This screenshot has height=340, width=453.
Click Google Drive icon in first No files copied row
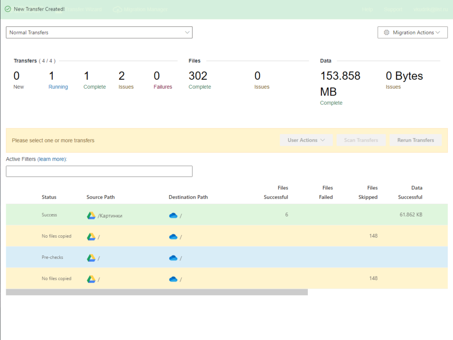(x=91, y=237)
